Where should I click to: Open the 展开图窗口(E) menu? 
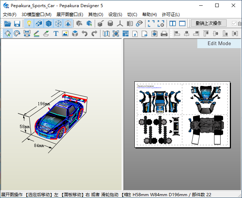[70, 15]
